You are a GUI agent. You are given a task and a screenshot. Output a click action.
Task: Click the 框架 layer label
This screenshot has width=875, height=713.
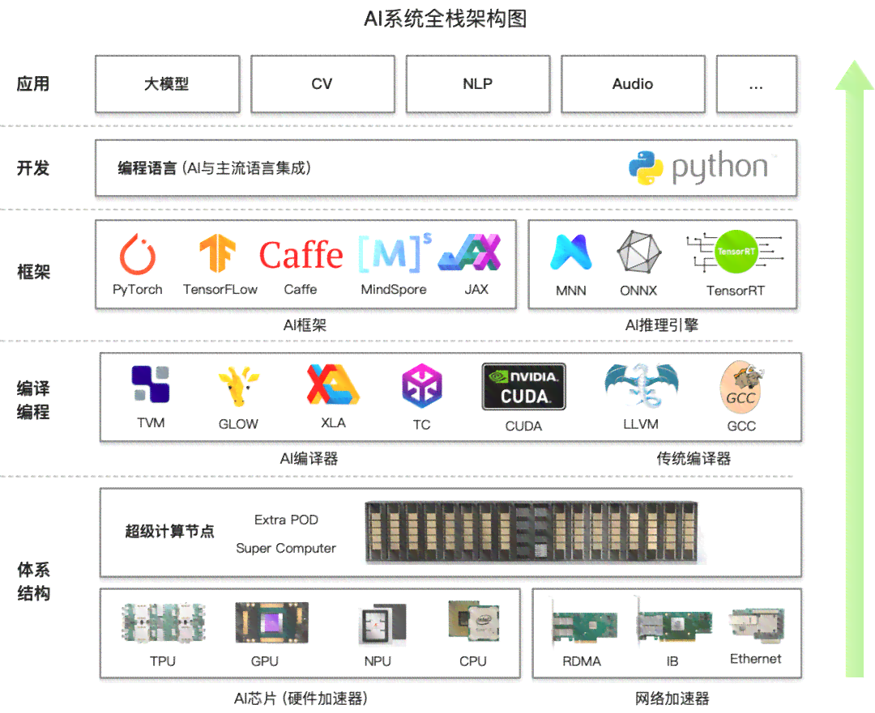tap(33, 272)
